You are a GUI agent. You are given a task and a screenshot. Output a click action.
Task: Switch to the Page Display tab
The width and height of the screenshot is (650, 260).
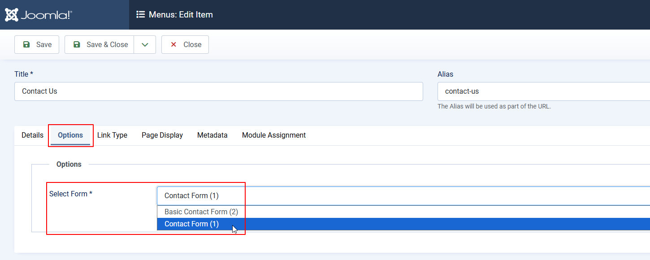[162, 135]
